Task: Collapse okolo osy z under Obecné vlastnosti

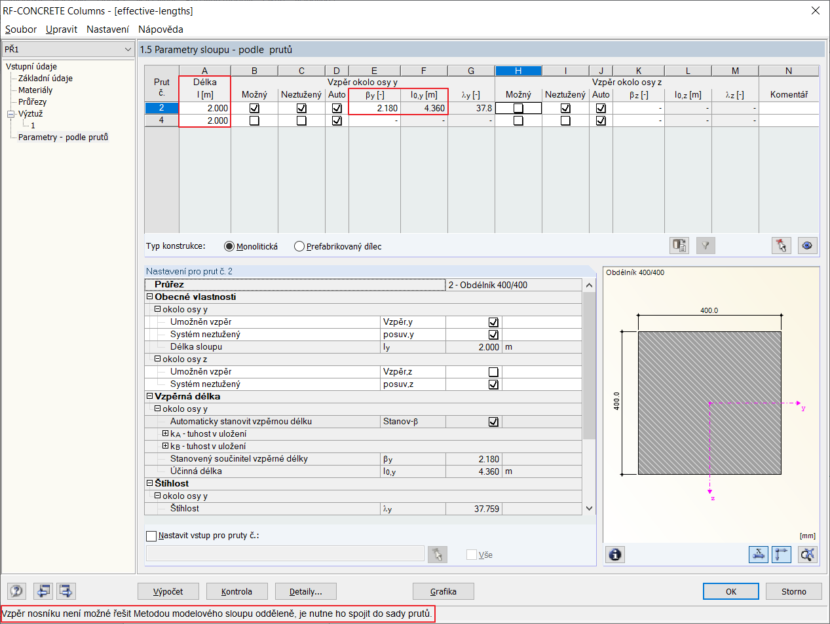Action: pos(157,359)
